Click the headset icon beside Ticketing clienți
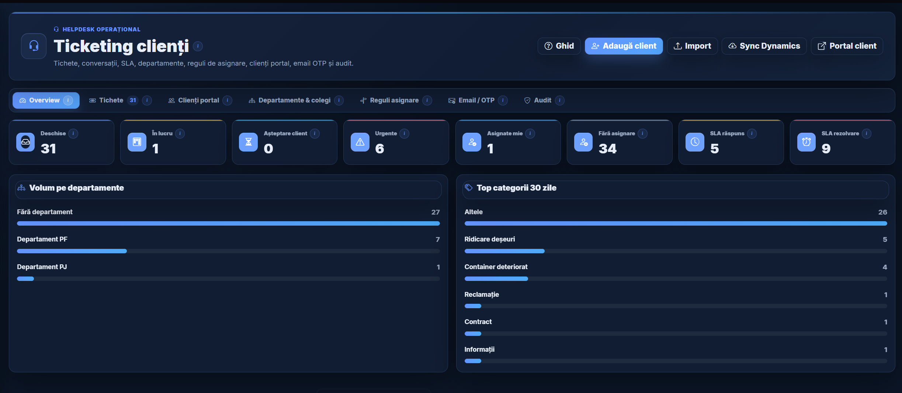This screenshot has width=902, height=393. [x=34, y=46]
